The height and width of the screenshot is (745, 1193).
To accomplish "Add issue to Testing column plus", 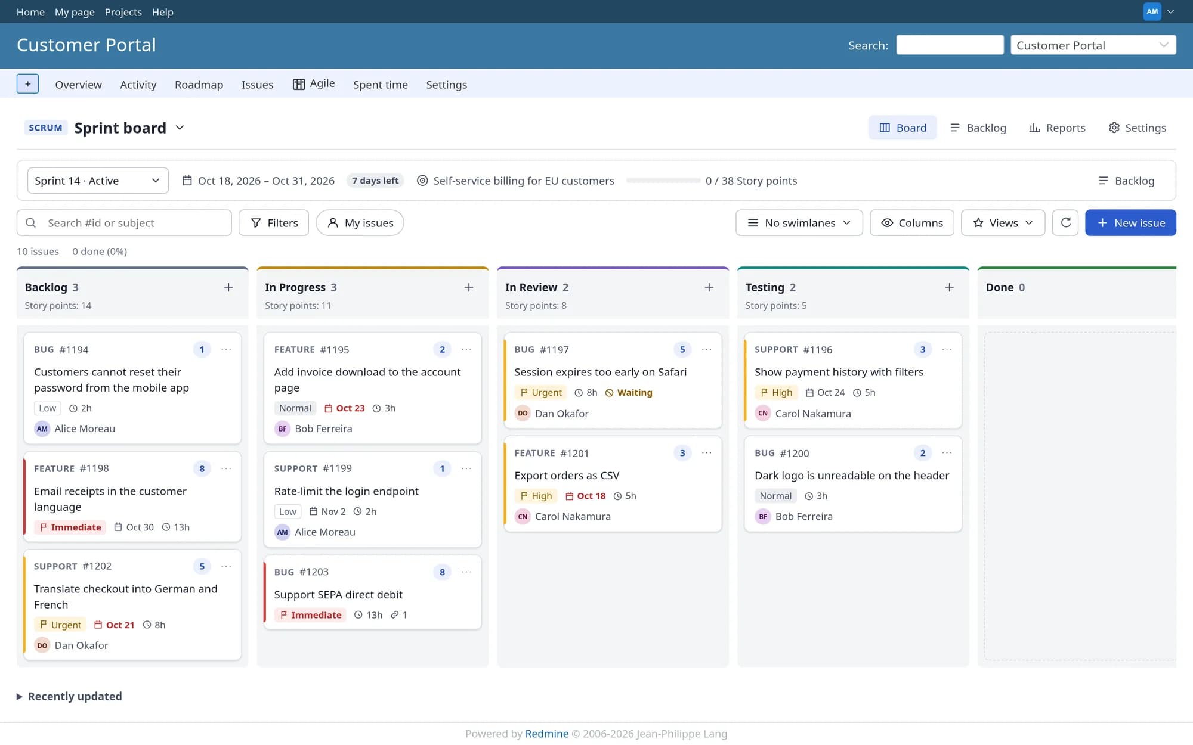I will point(949,287).
